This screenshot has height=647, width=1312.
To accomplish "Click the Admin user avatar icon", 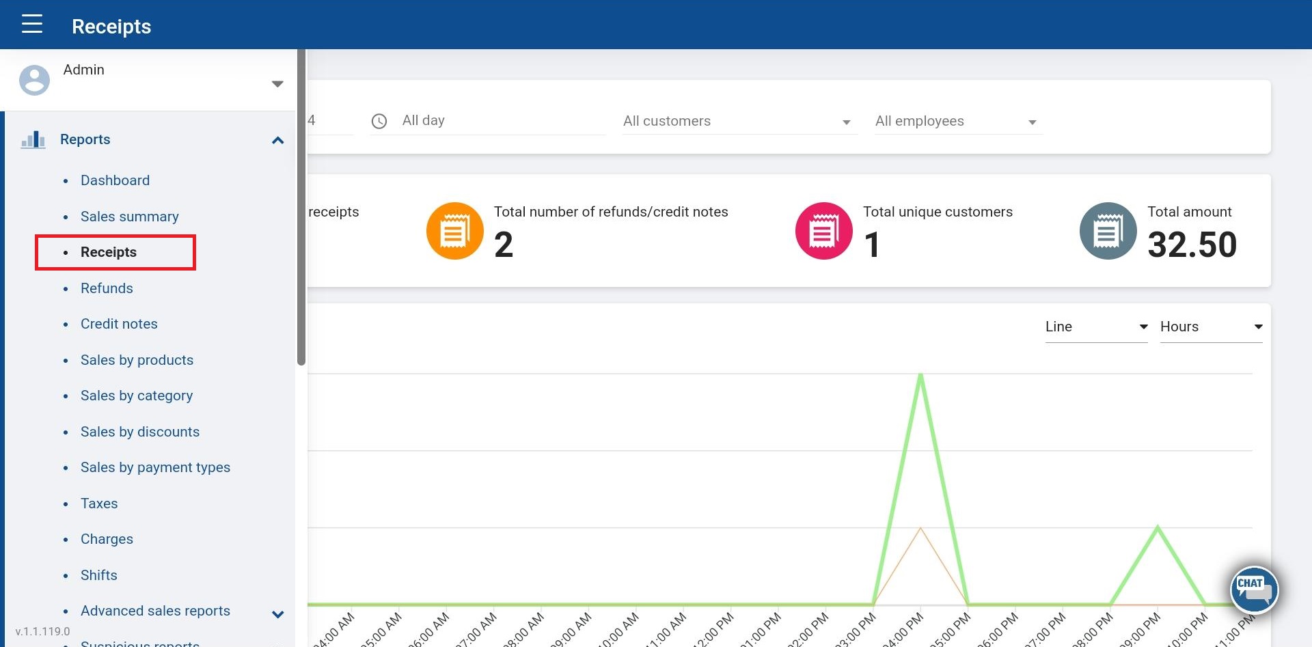I will [34, 81].
